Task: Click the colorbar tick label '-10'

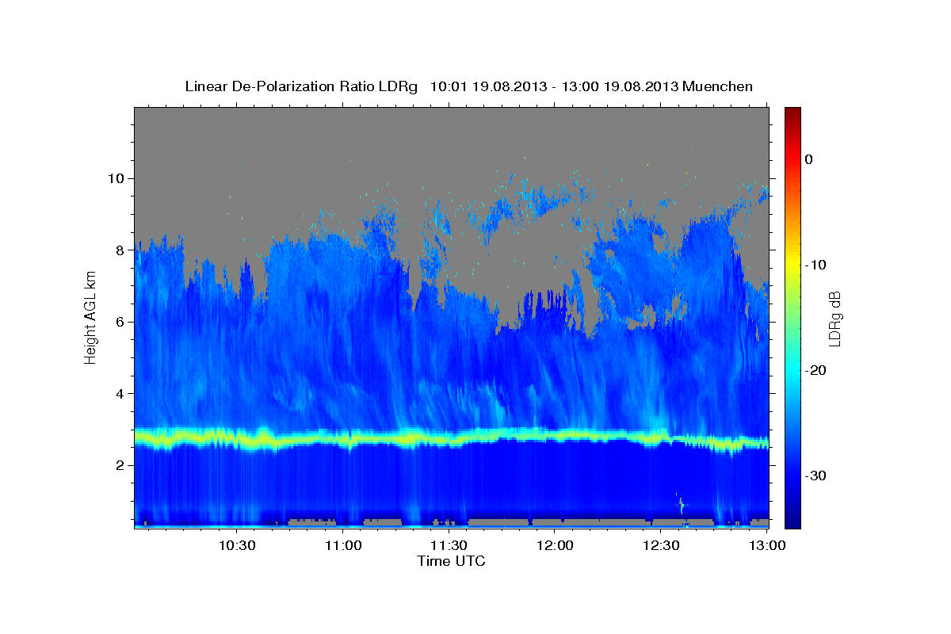Action: (x=815, y=265)
